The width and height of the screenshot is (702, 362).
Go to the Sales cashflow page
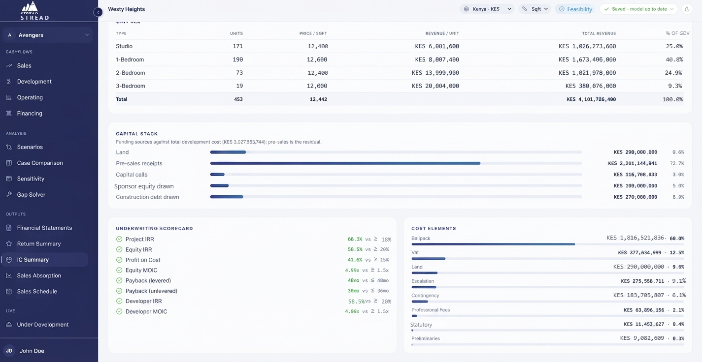[x=24, y=66]
